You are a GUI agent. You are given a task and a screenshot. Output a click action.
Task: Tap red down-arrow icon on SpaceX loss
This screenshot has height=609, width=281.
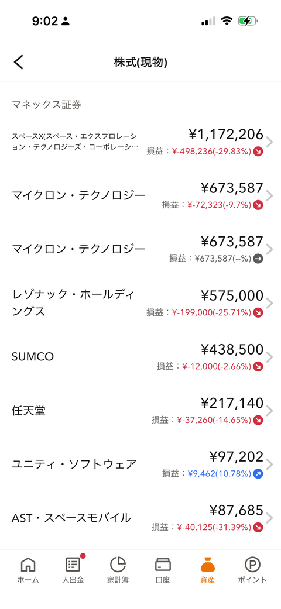click(x=258, y=152)
